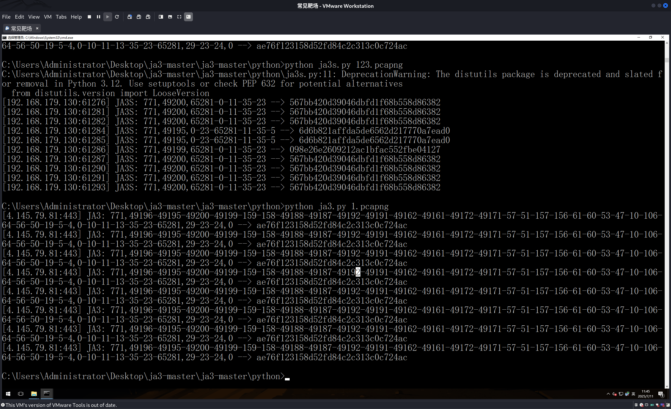
Task: Toggle the library sidebar panel
Action: pyautogui.click(x=161, y=17)
